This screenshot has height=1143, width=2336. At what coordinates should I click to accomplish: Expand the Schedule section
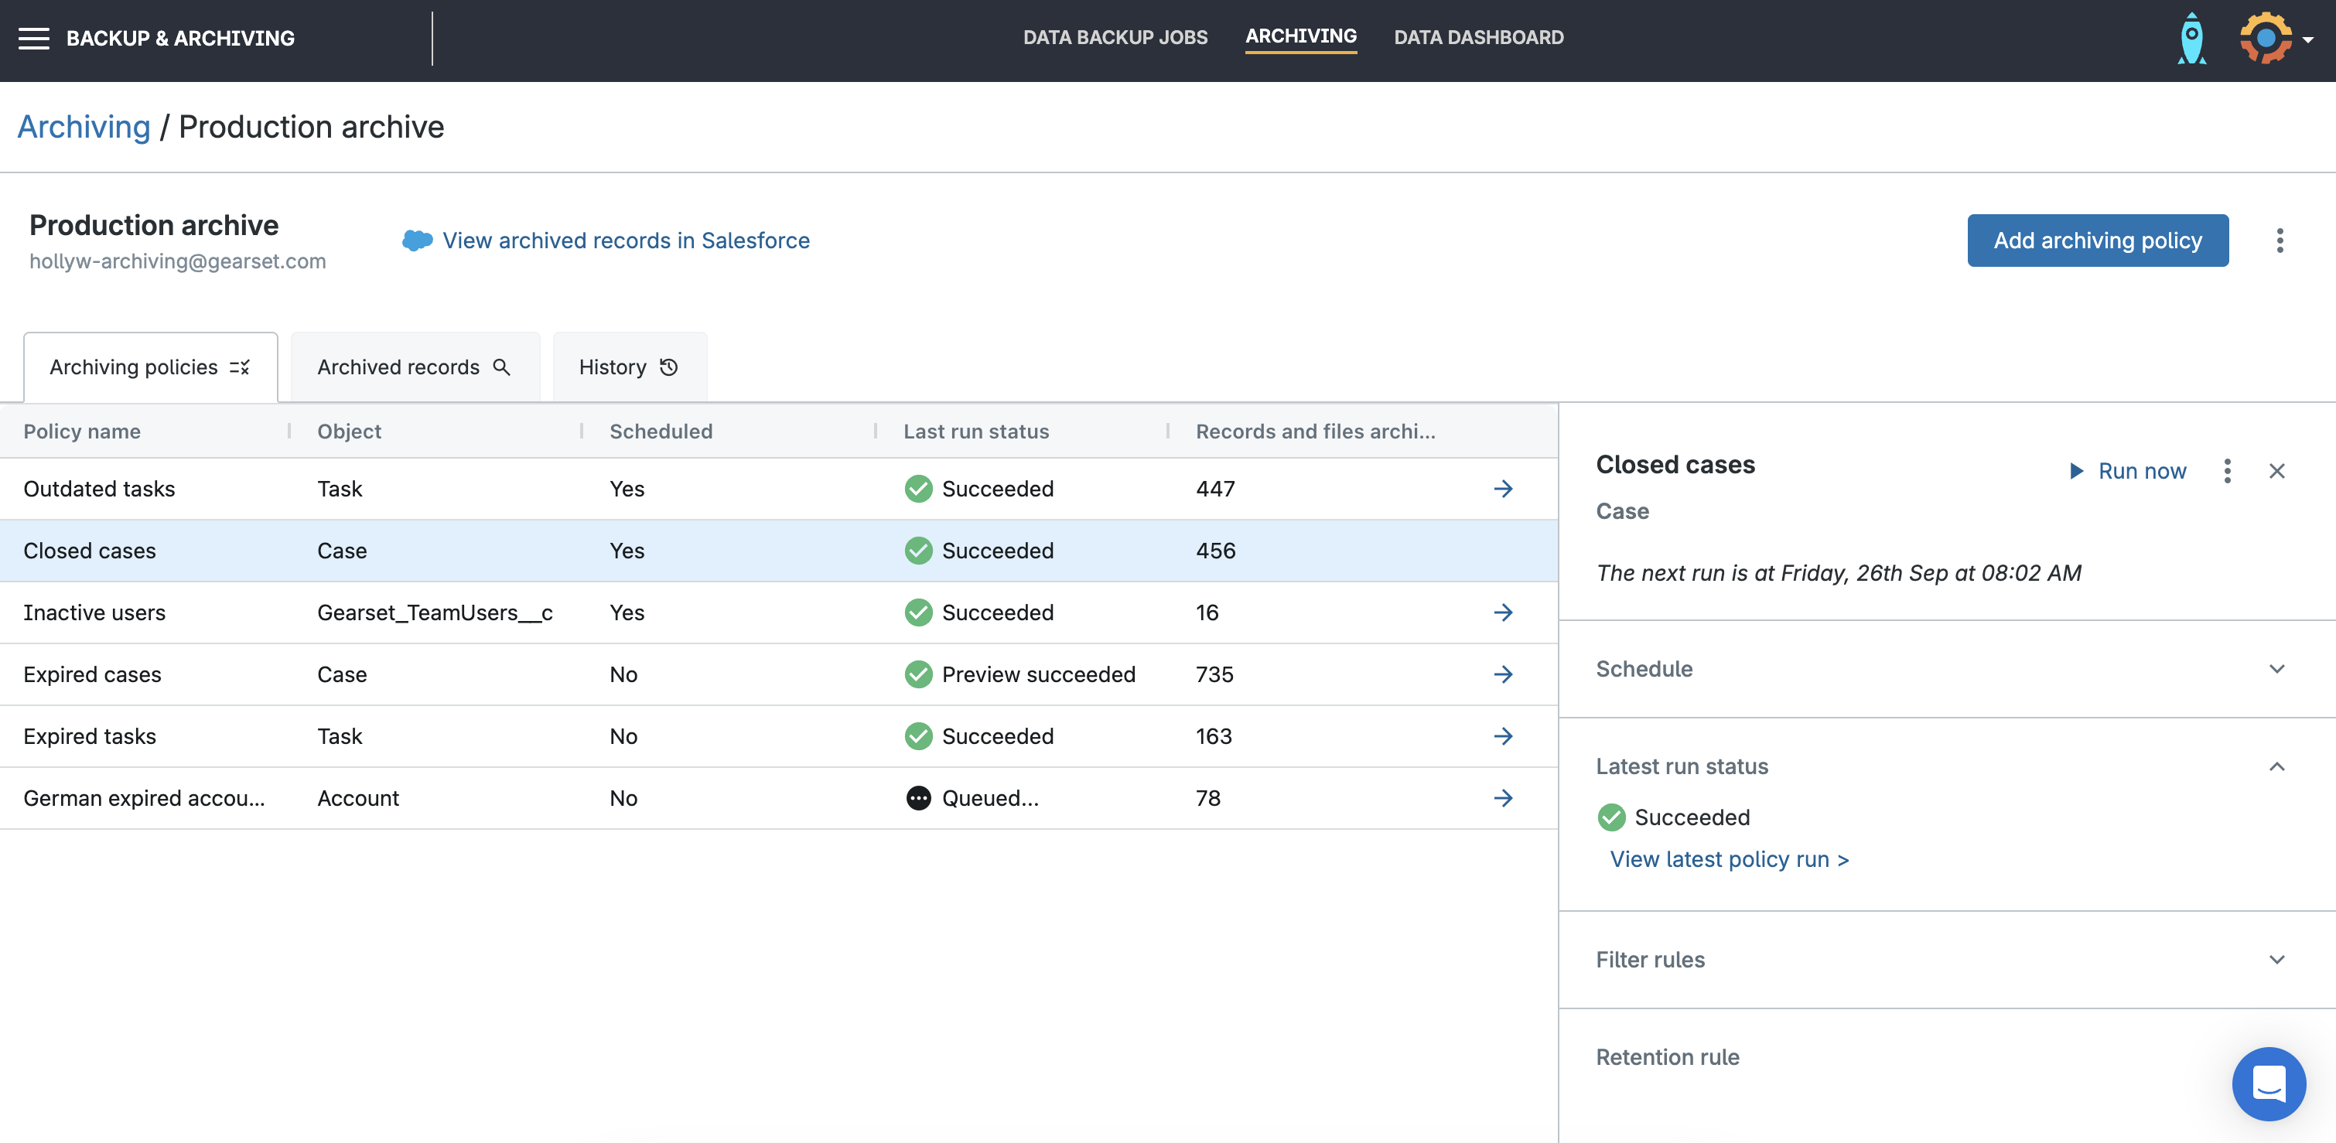[2276, 669]
